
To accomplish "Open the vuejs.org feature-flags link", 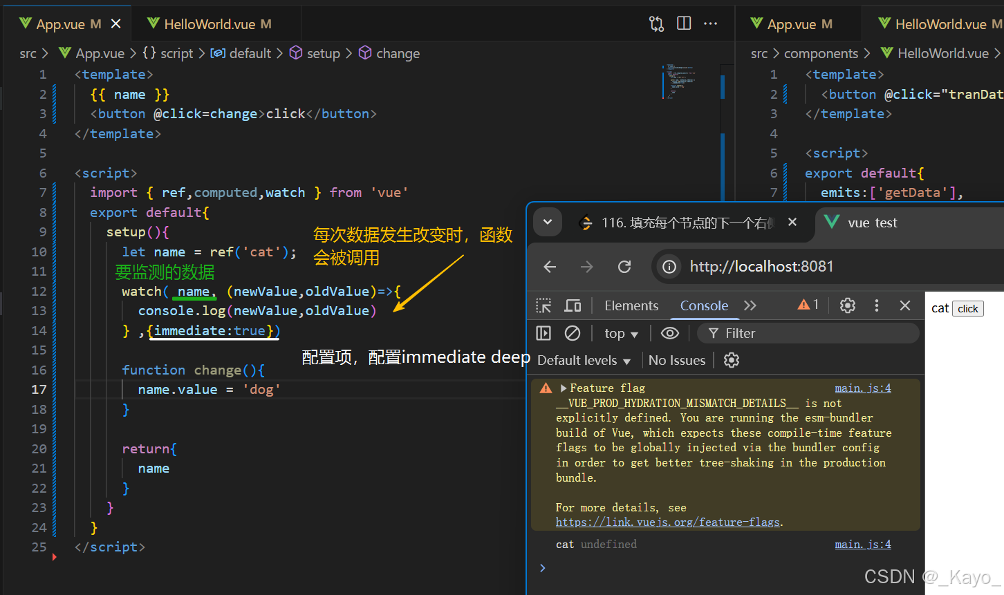I will pyautogui.click(x=668, y=522).
